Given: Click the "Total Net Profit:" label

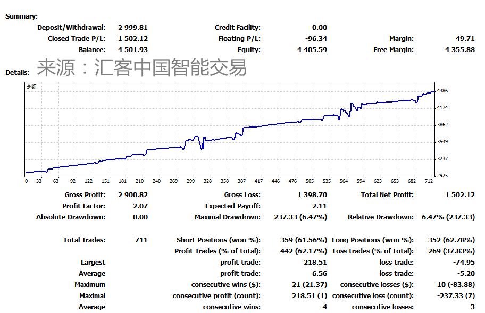Looking at the screenshot, I should [x=387, y=195].
